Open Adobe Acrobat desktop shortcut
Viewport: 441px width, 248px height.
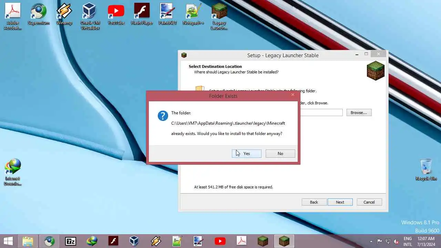point(13,17)
